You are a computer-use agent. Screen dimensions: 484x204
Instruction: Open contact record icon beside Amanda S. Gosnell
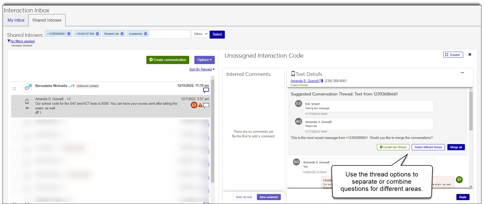[321, 81]
